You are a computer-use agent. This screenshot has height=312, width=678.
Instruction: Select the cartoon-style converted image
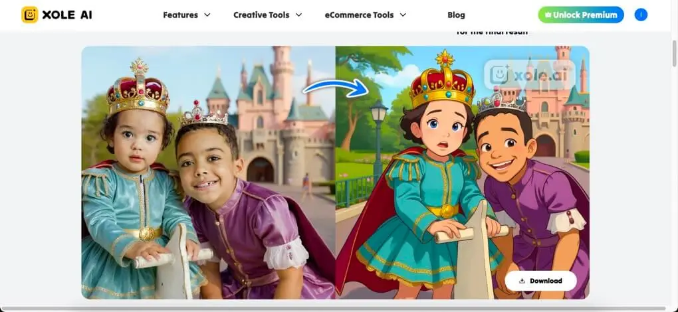click(462, 172)
